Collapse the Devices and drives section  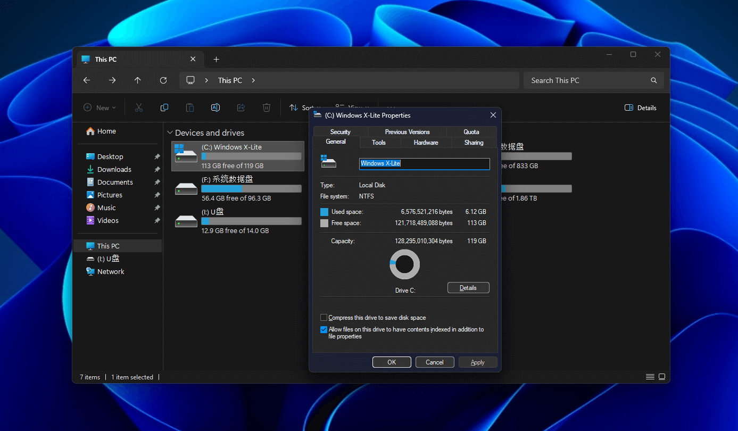coord(170,132)
